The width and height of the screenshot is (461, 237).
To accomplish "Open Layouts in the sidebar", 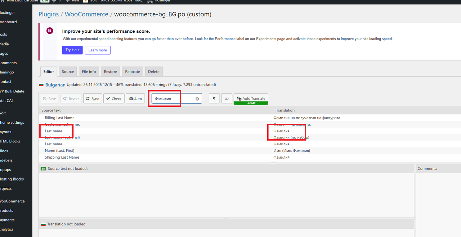I will click(6, 132).
